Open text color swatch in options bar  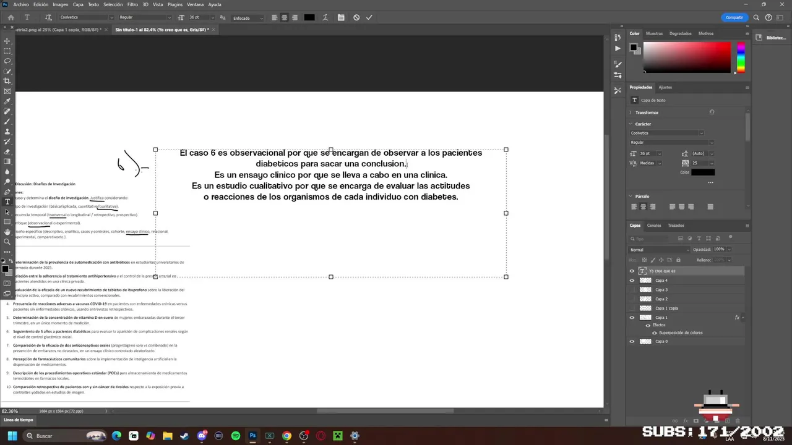(309, 17)
